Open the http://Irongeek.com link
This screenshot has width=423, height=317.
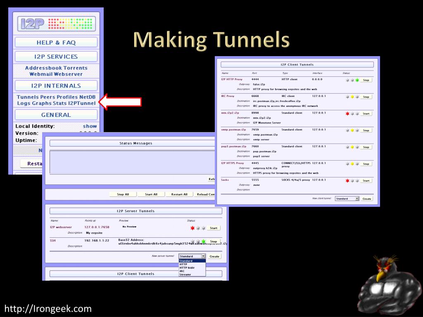pyautogui.click(x=48, y=309)
